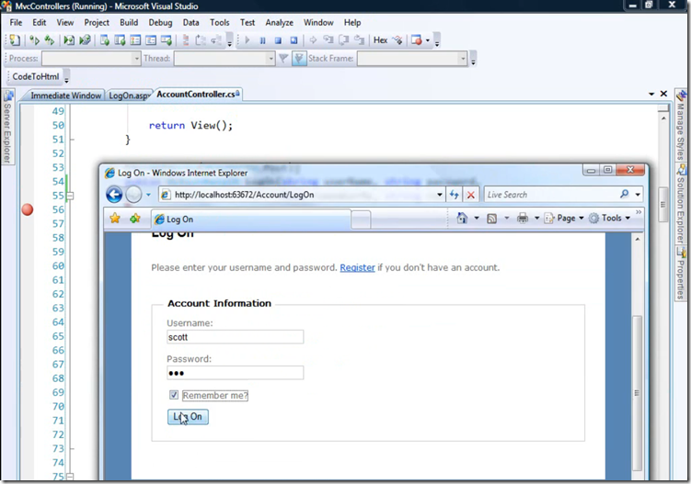Open the Analyze menu
This screenshot has width=691, height=484.
click(279, 22)
